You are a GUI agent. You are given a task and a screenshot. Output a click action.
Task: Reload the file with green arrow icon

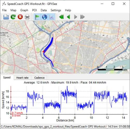tap(13, 17)
